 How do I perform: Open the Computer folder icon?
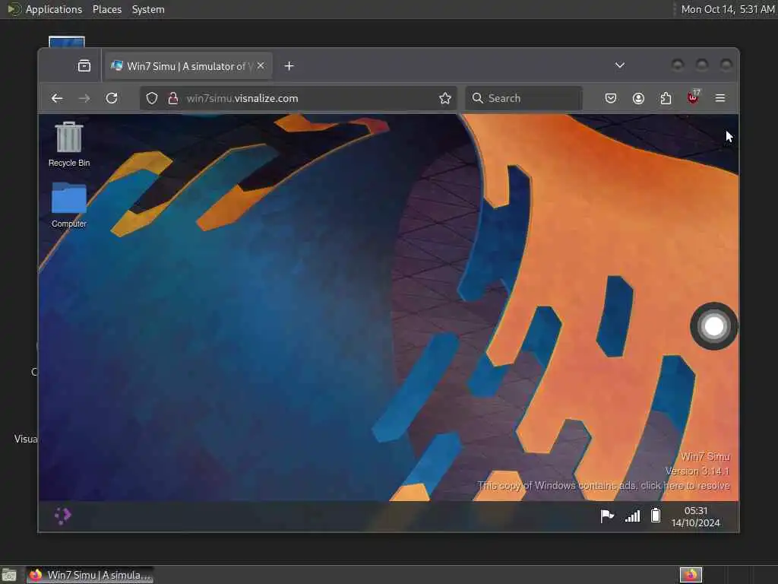tap(69, 205)
